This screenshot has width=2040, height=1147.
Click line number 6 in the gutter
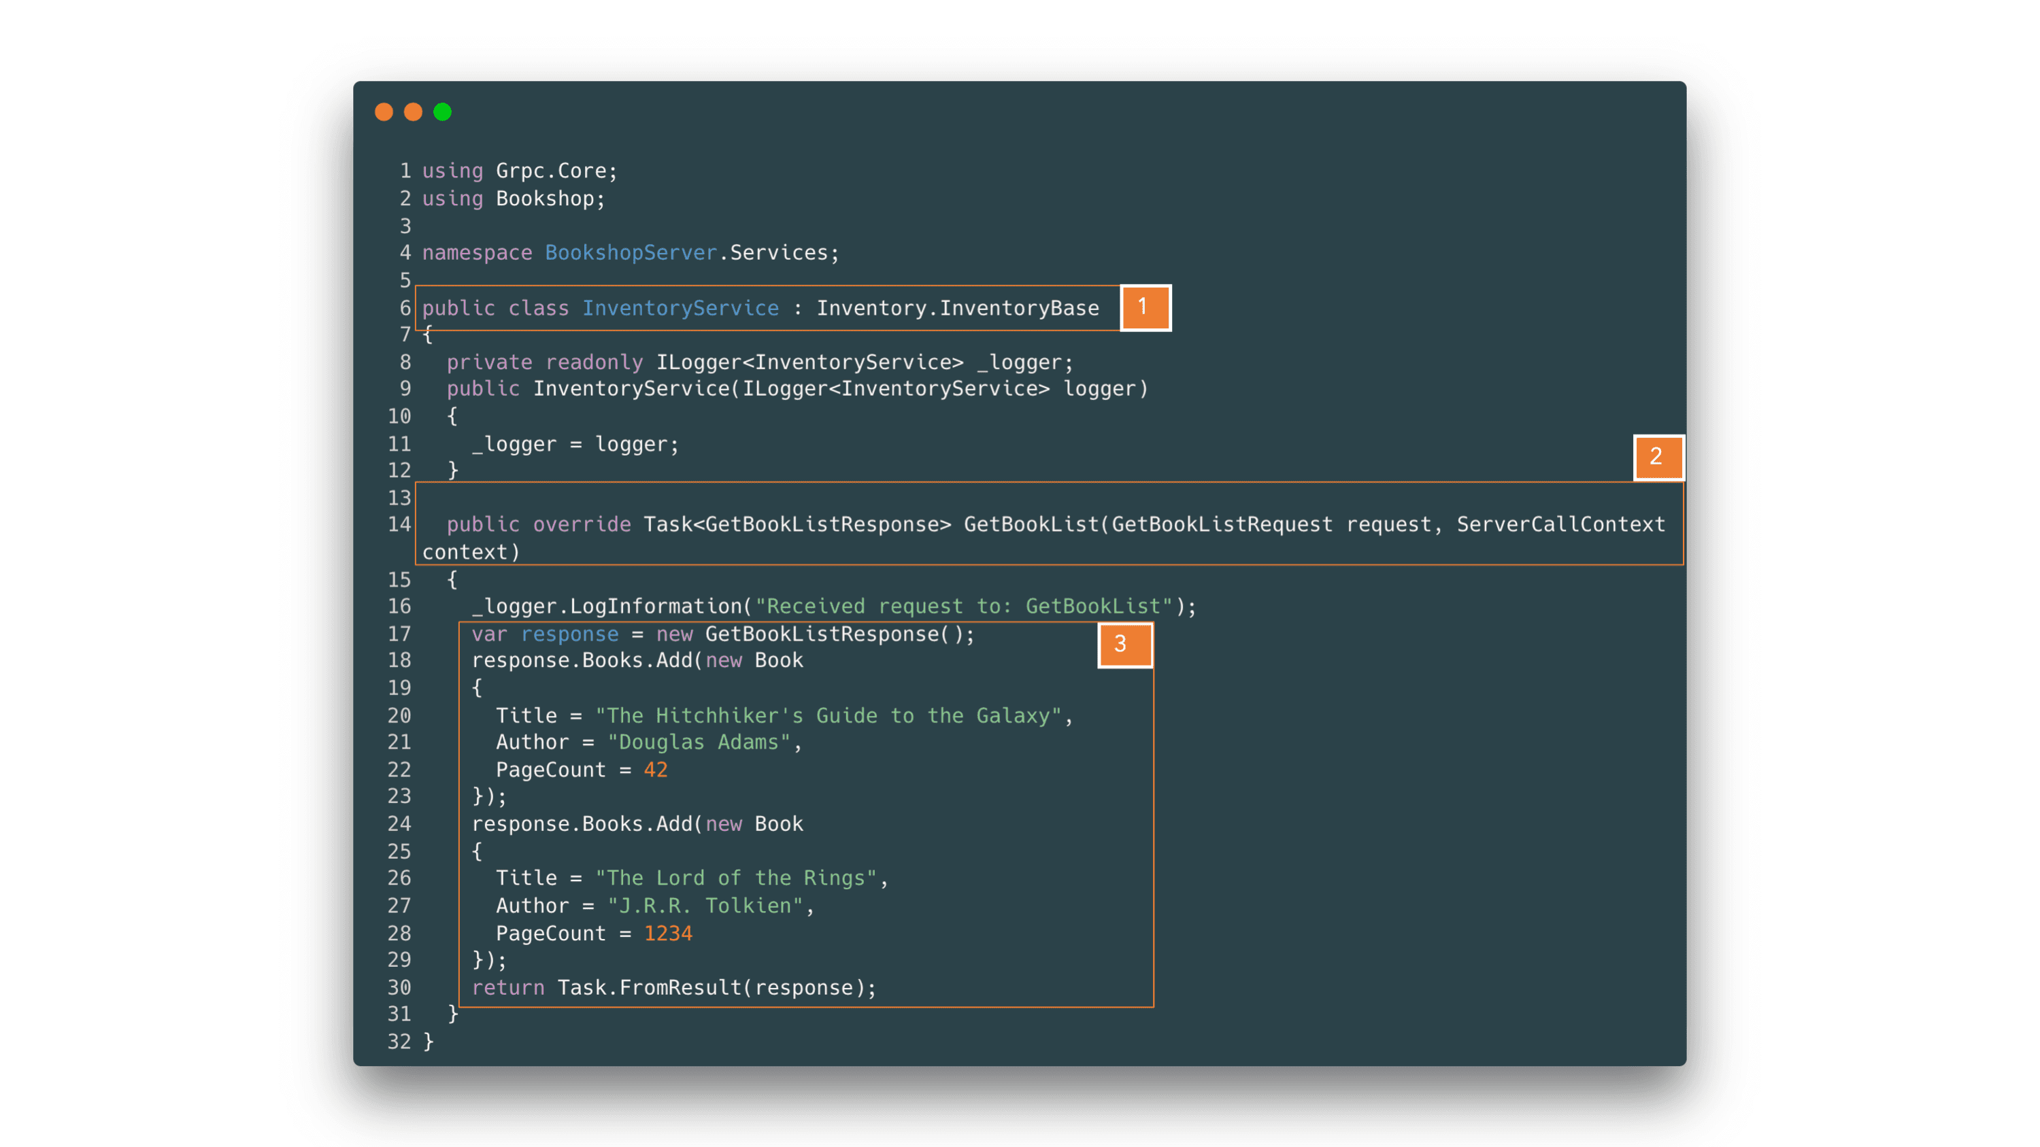coord(405,308)
